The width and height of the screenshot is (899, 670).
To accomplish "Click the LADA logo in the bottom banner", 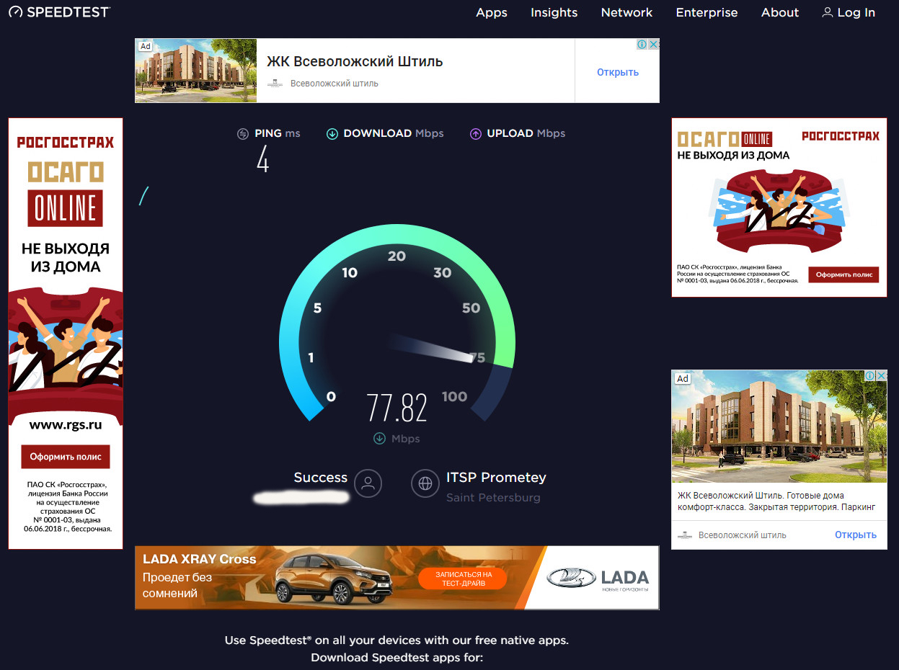I will 598,578.
